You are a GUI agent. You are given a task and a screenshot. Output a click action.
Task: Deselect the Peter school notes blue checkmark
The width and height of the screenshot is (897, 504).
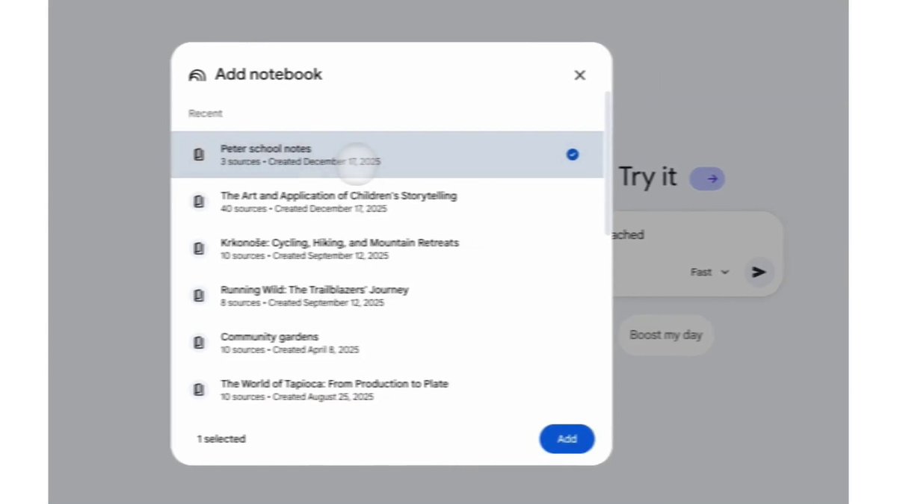click(573, 154)
